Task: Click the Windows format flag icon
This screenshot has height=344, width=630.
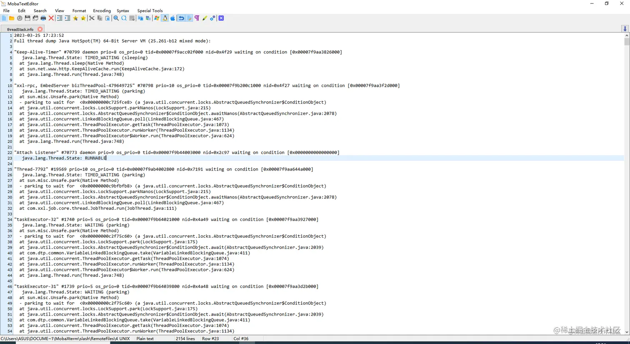Action: [x=157, y=18]
